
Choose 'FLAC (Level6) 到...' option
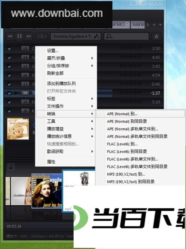pos(140,144)
